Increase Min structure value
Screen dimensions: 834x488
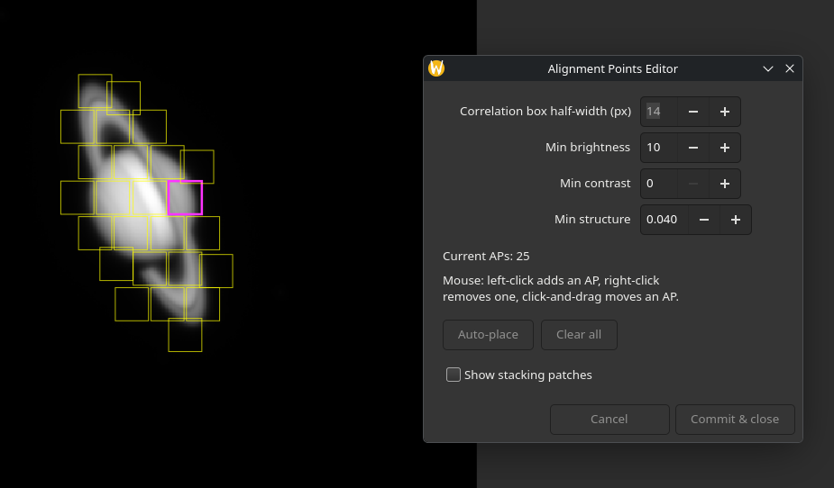point(735,220)
